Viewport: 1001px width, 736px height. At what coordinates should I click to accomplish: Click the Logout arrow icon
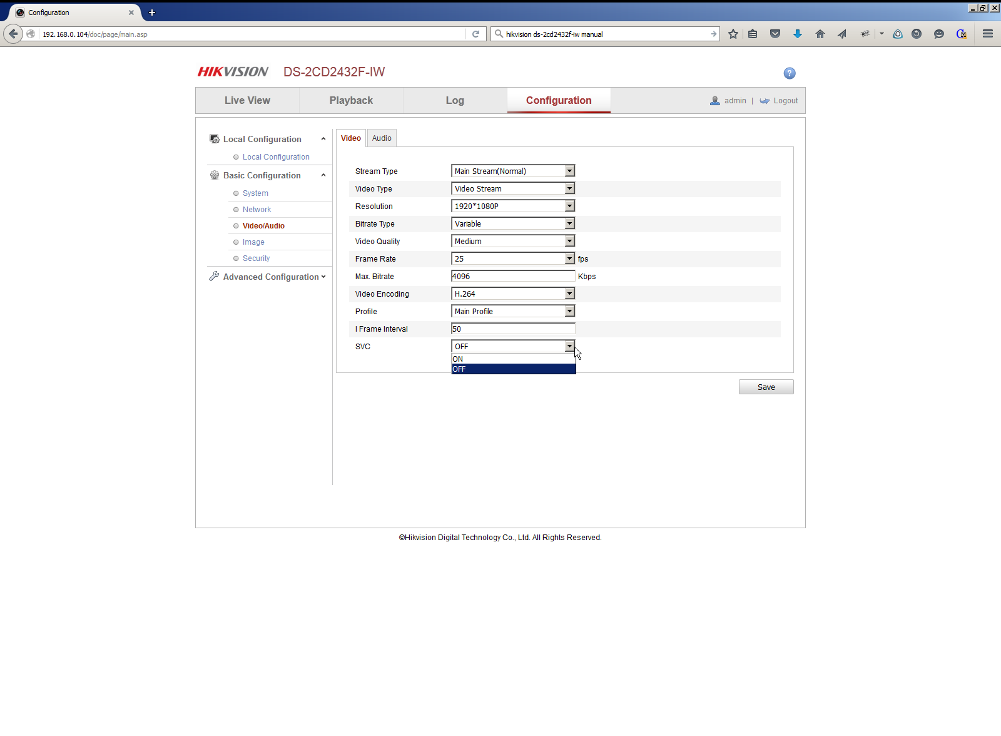(x=765, y=101)
